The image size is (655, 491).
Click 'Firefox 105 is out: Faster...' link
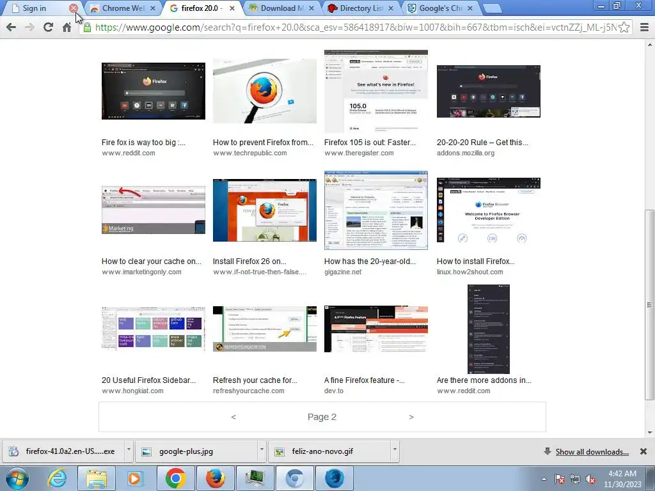point(370,143)
